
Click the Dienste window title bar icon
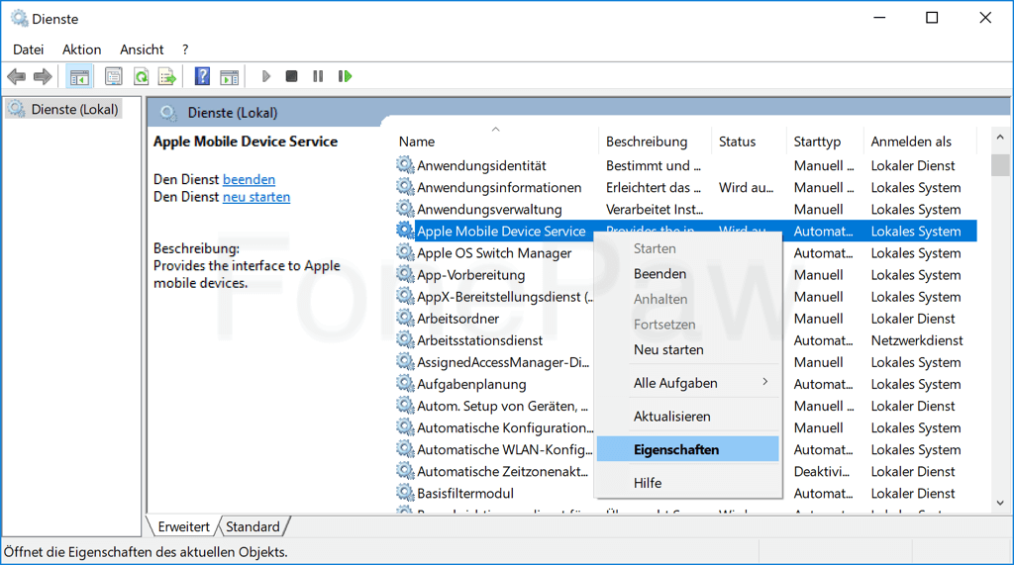20,18
